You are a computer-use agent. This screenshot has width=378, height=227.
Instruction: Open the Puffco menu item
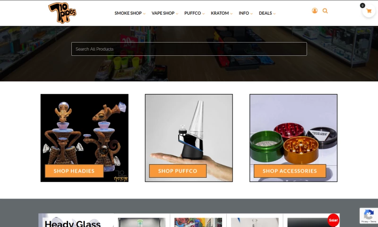[193, 13]
